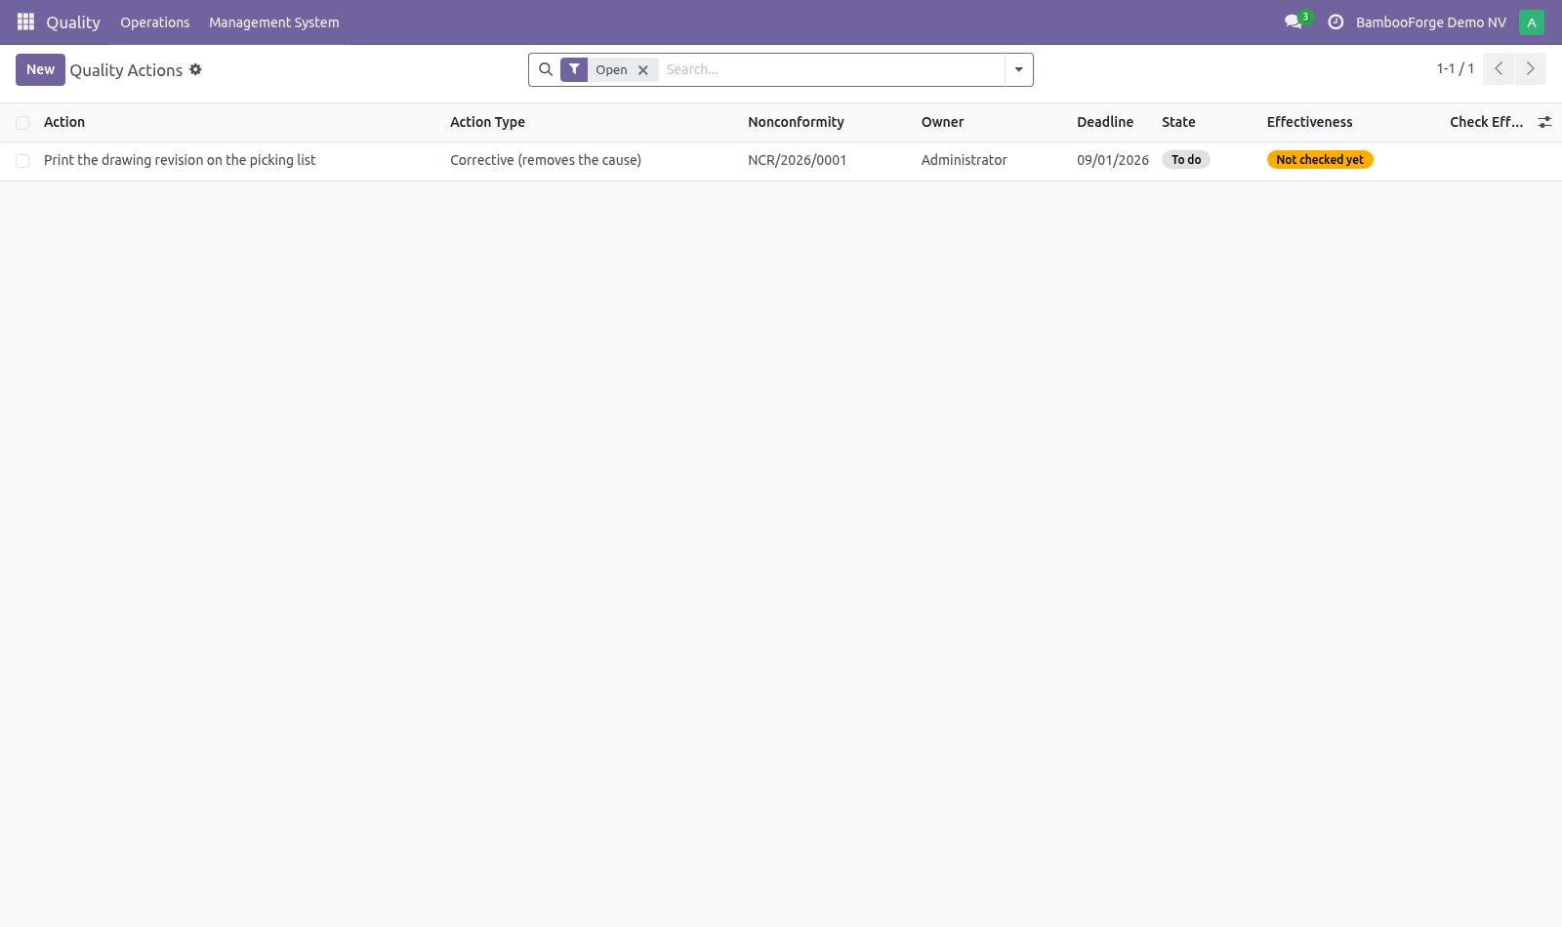Click the pager 1-1 / 1 counter
The height and width of the screenshot is (927, 1562).
pos(1456,68)
